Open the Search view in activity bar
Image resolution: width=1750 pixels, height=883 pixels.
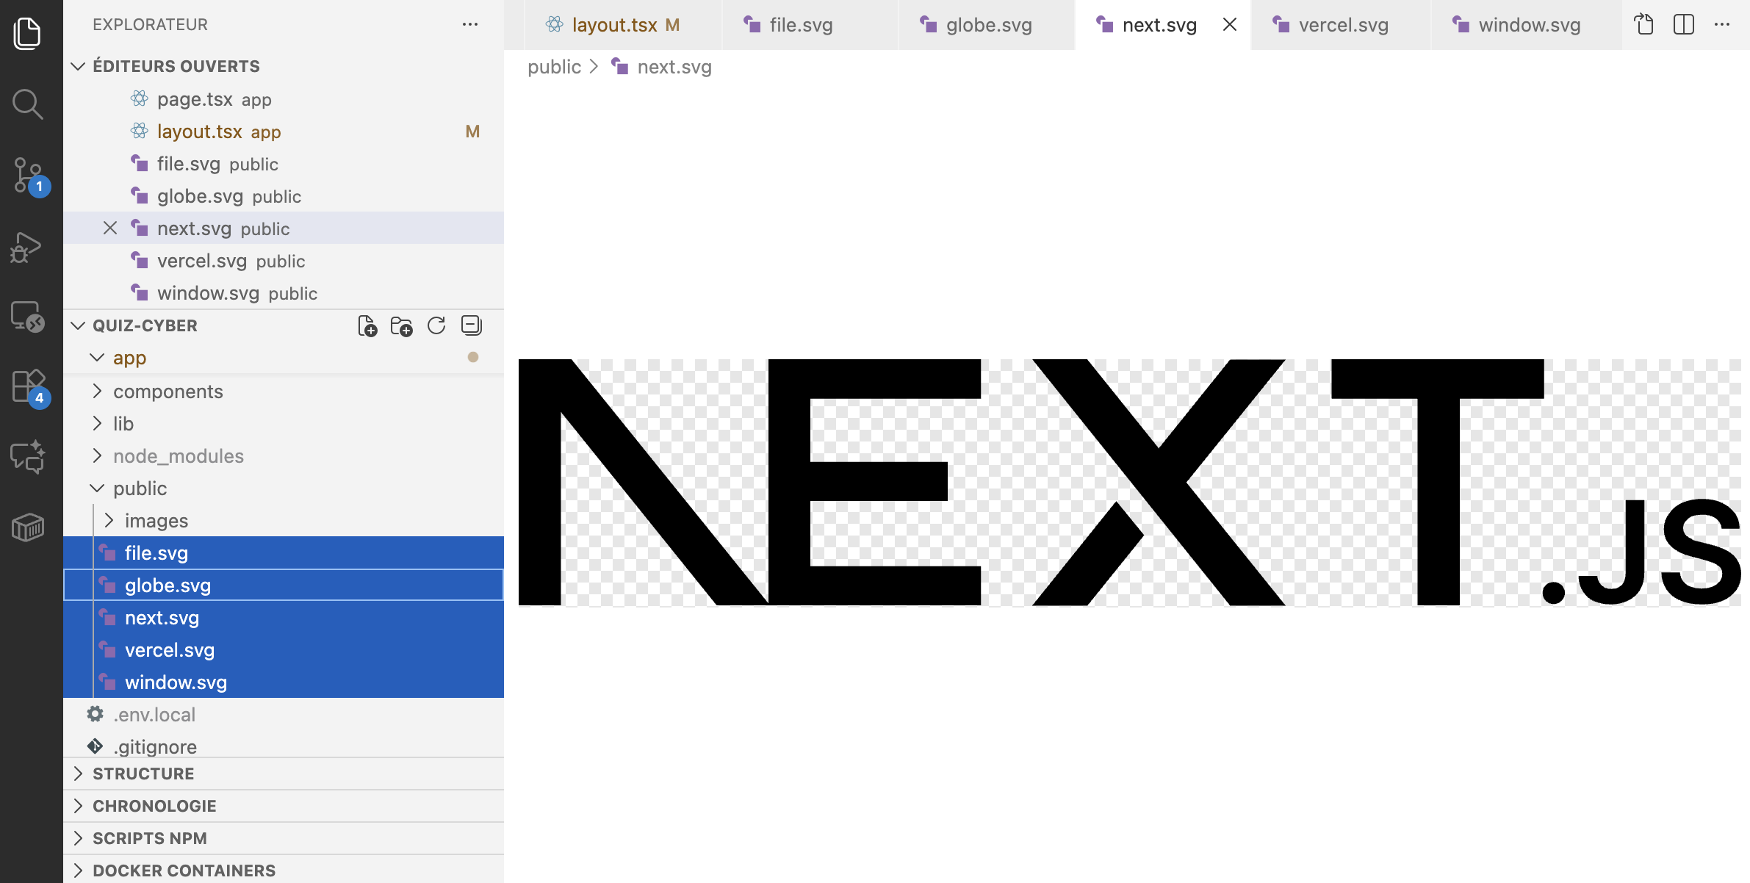tap(28, 104)
